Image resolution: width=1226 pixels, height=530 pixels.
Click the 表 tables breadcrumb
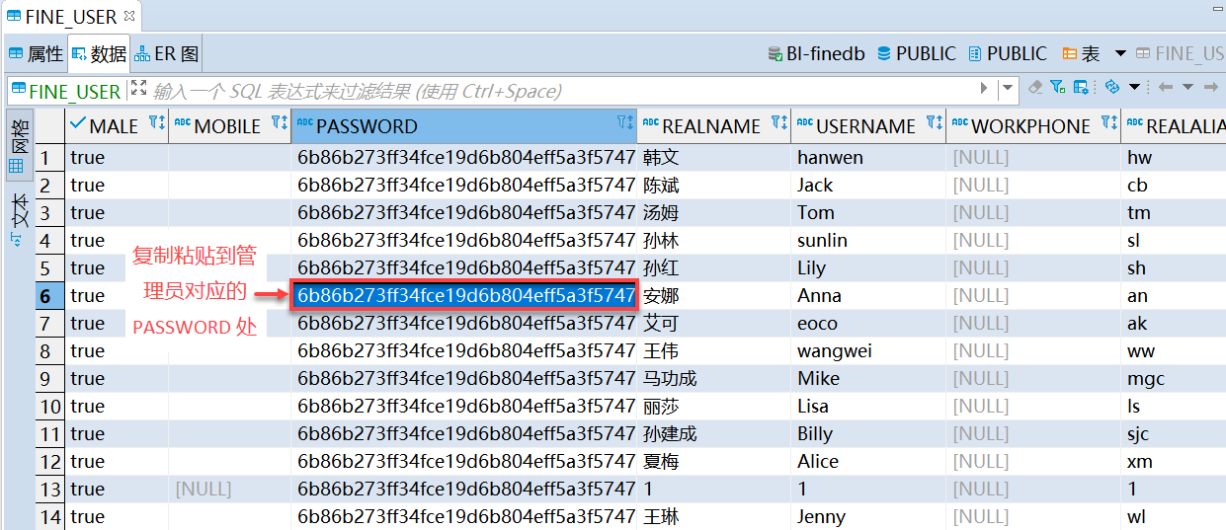[1082, 54]
